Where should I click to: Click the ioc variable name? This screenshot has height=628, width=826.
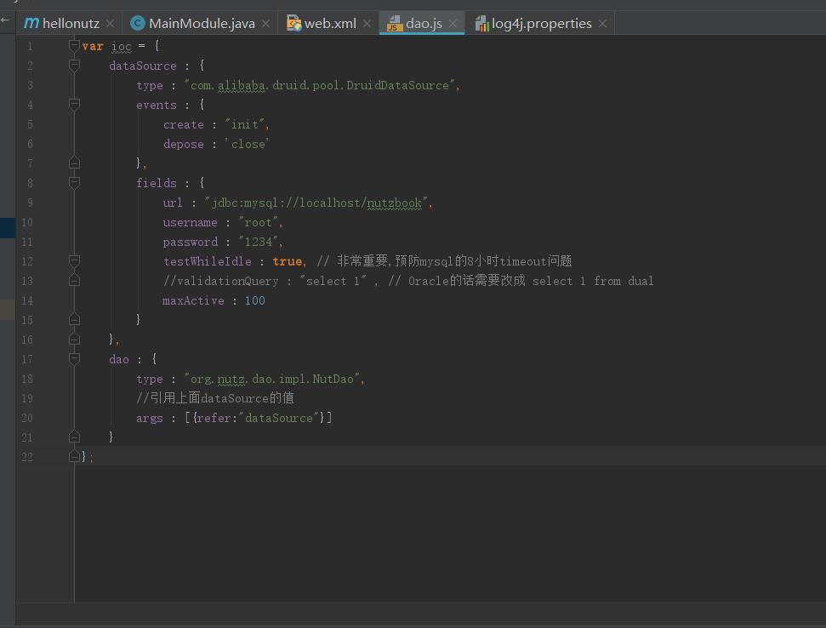pos(121,46)
